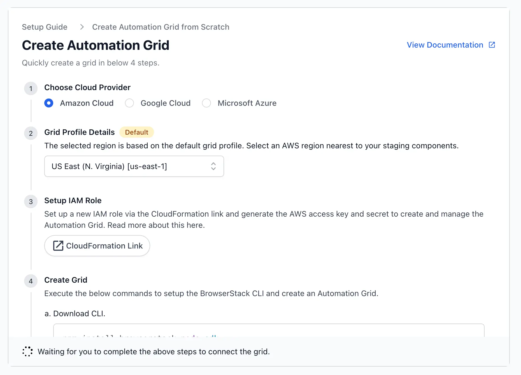
Task: Go to Setup Guide breadcrumb
Action: [45, 27]
